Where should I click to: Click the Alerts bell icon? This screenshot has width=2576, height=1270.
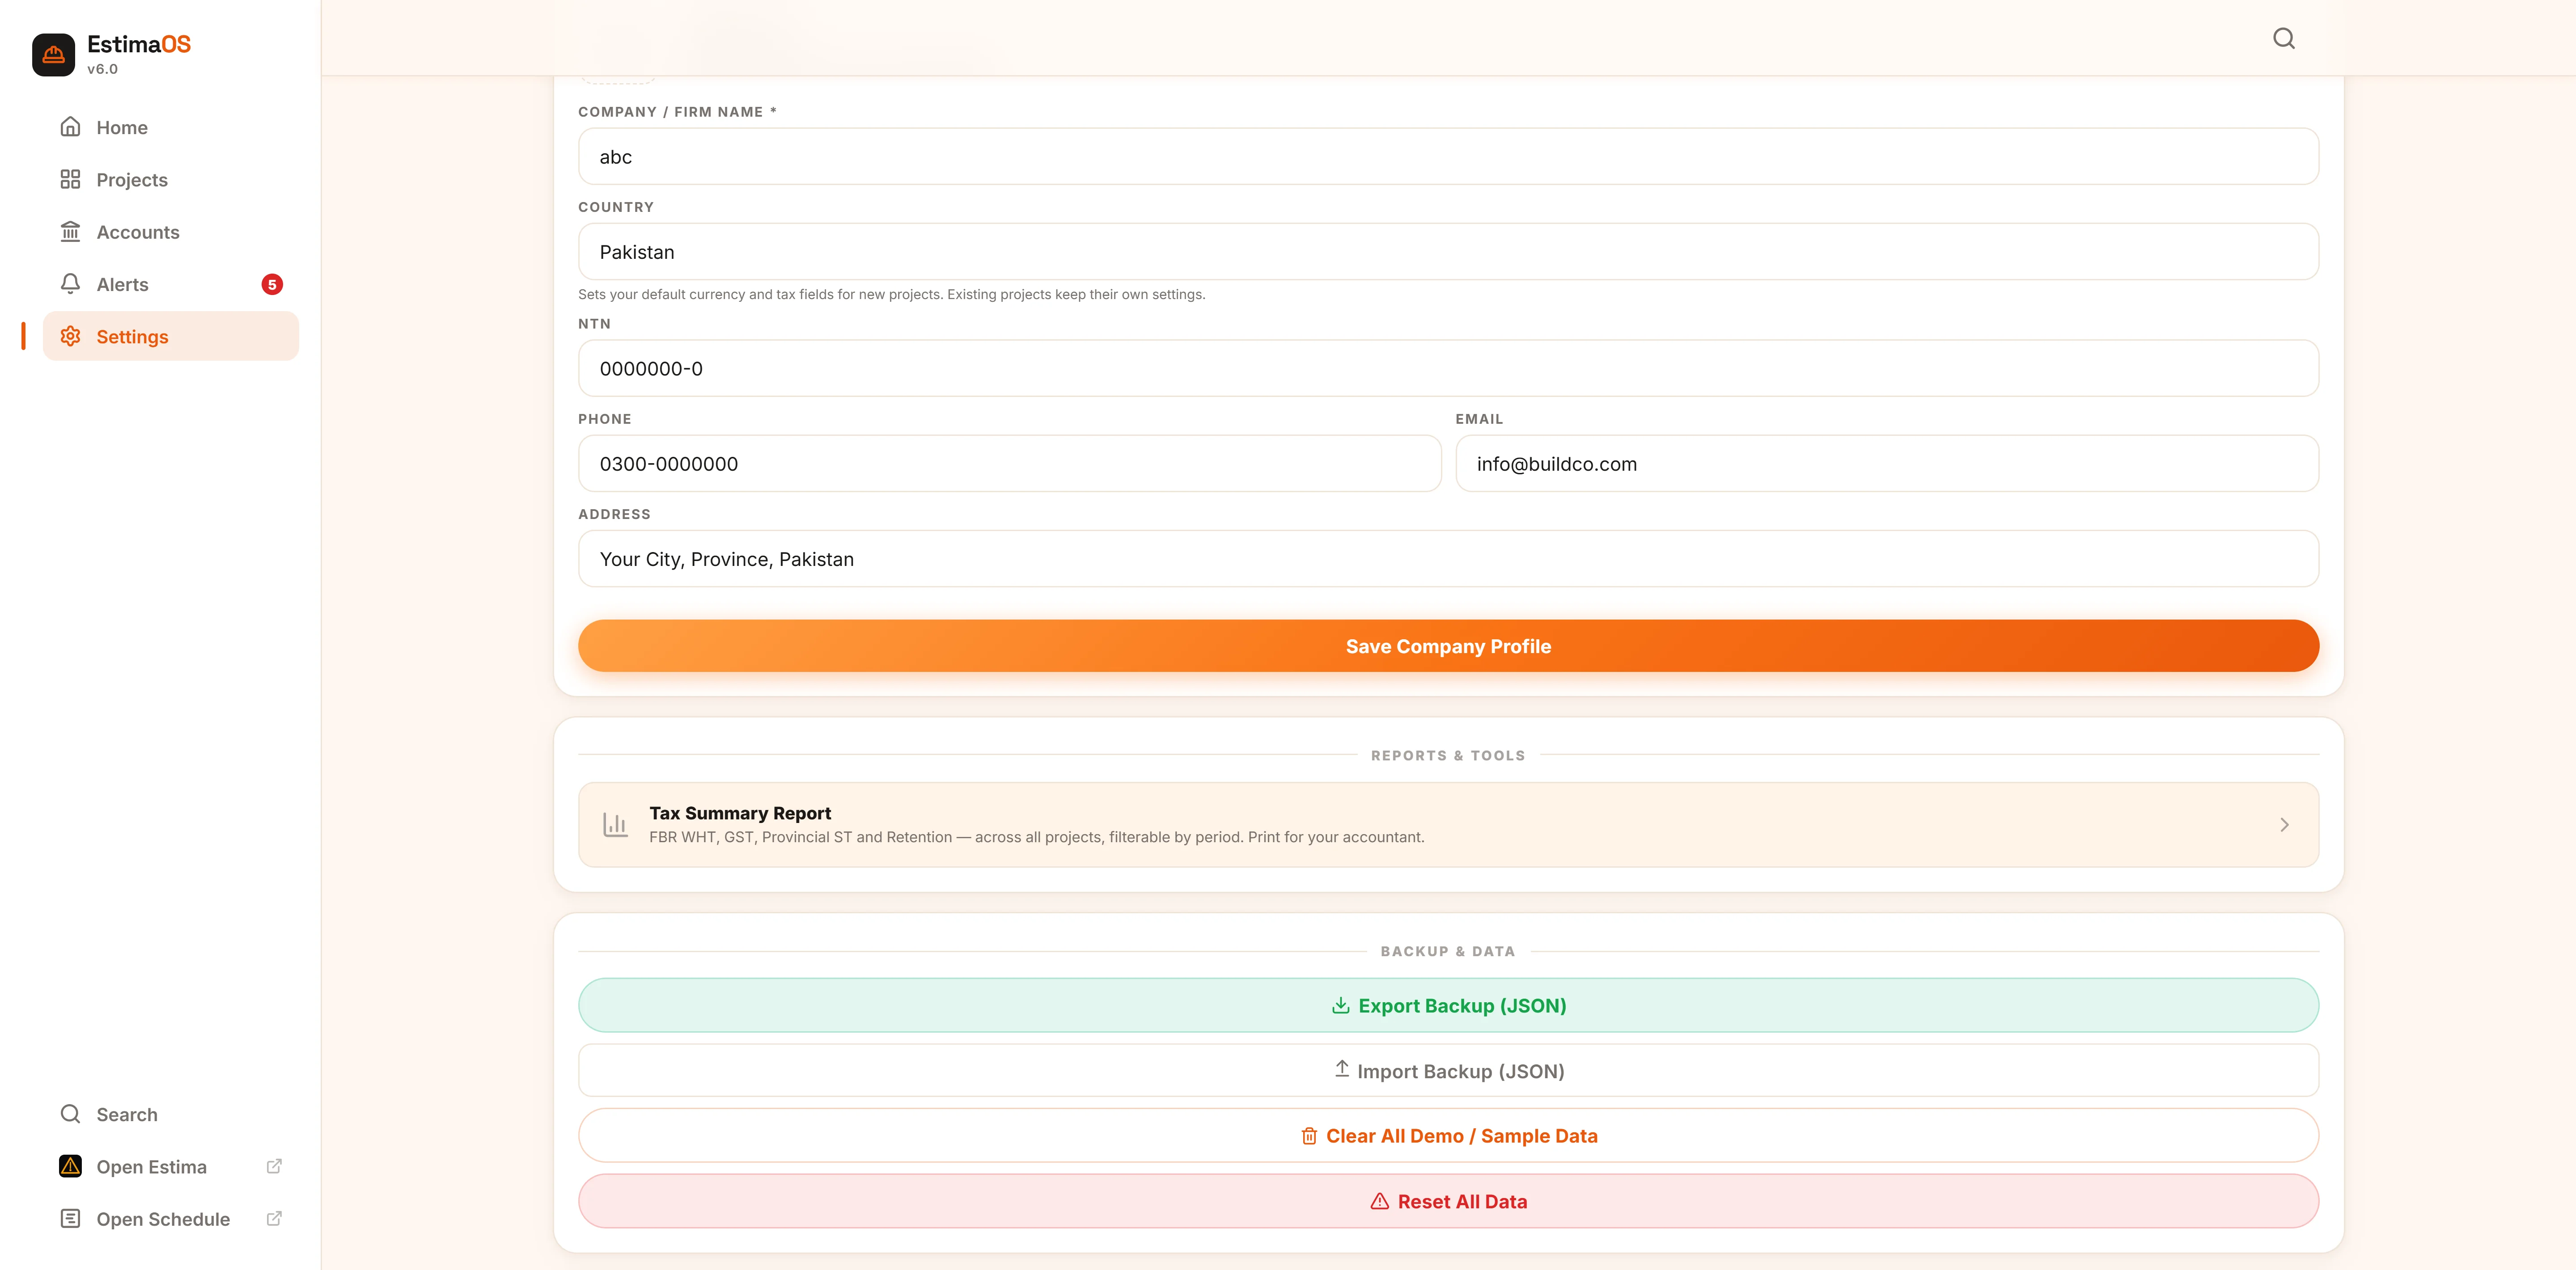70,284
